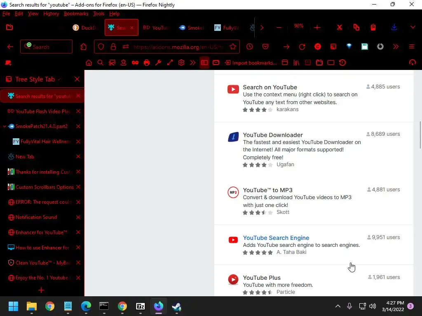Click the green floppy save icon
The height and width of the screenshot is (316, 422).
click(x=365, y=47)
